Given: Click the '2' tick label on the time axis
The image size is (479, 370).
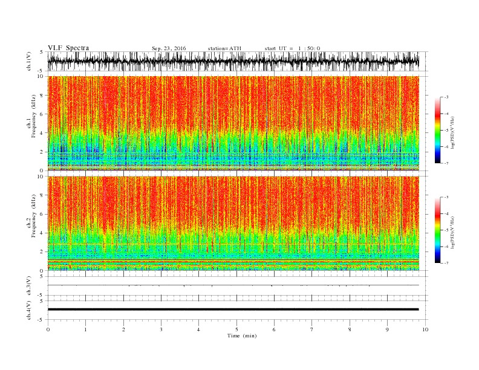Looking at the screenshot, I should (x=123, y=329).
